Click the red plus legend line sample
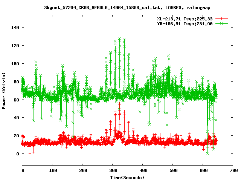241x181 pixels. click(x=221, y=19)
